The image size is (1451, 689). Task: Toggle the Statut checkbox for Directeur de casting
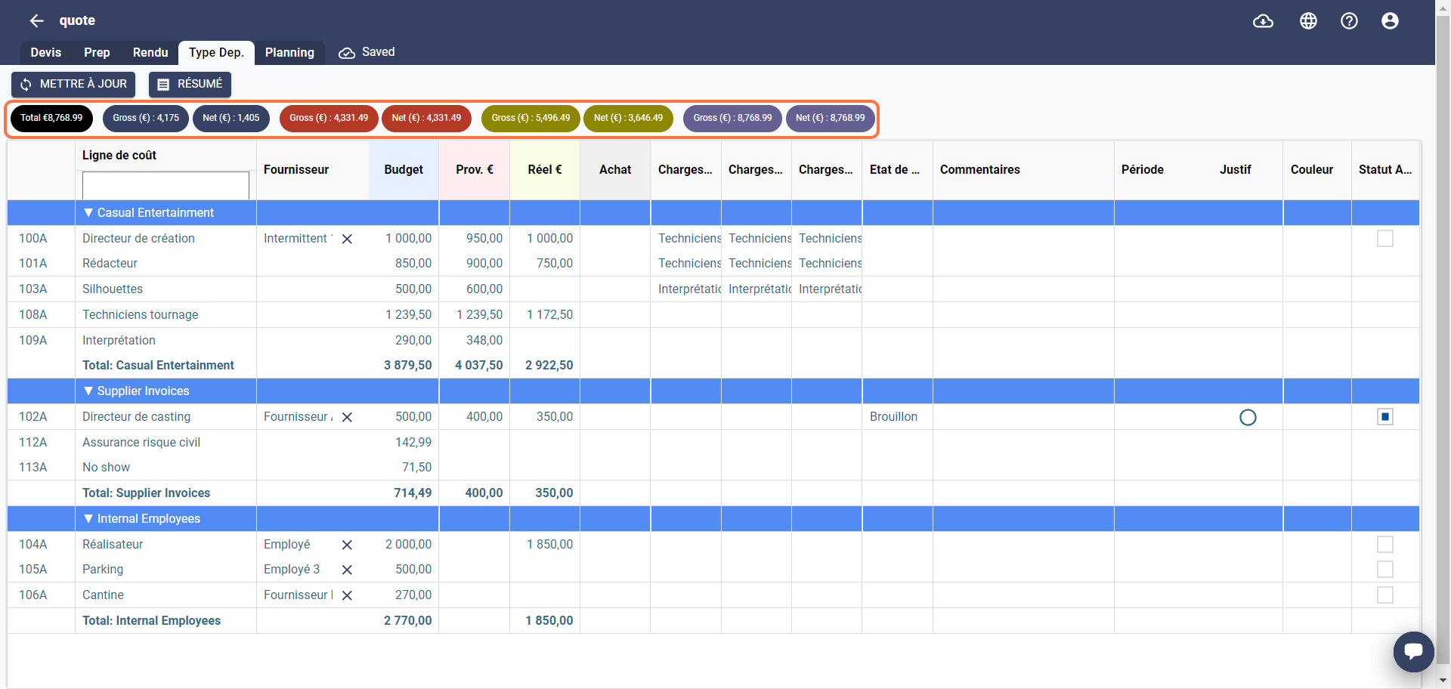click(1384, 417)
